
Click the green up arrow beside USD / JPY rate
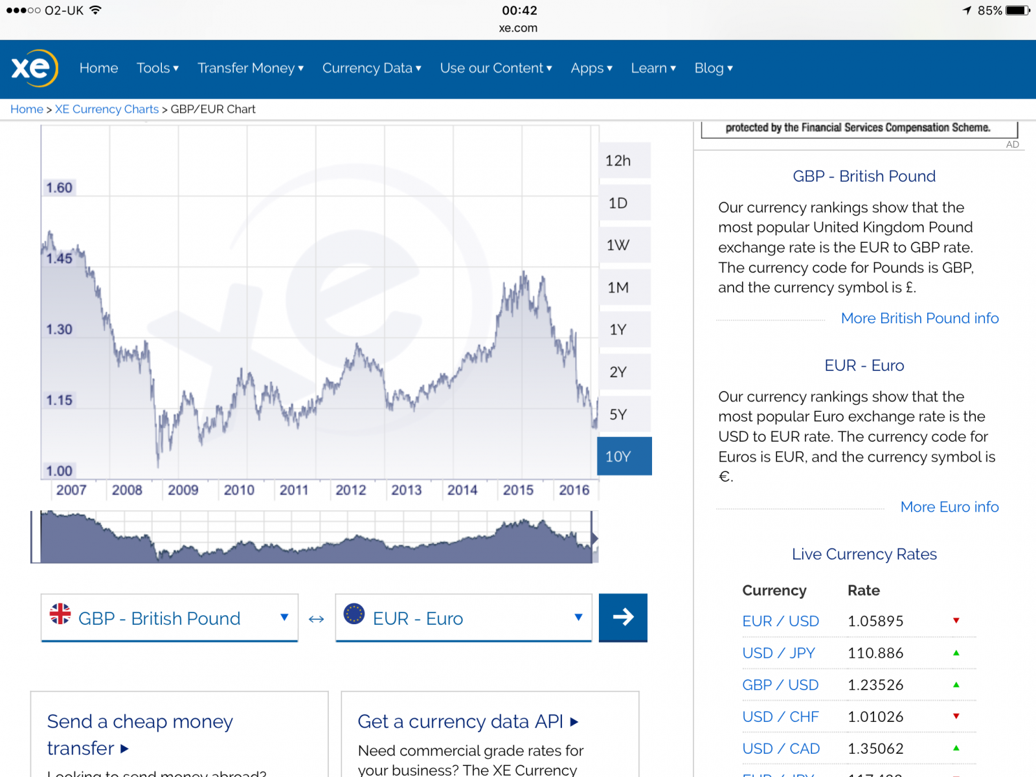[x=956, y=653]
